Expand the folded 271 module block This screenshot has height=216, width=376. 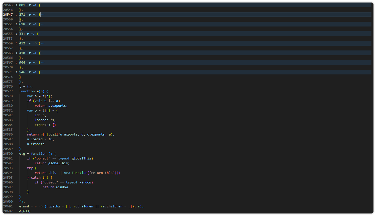[x=16, y=15]
